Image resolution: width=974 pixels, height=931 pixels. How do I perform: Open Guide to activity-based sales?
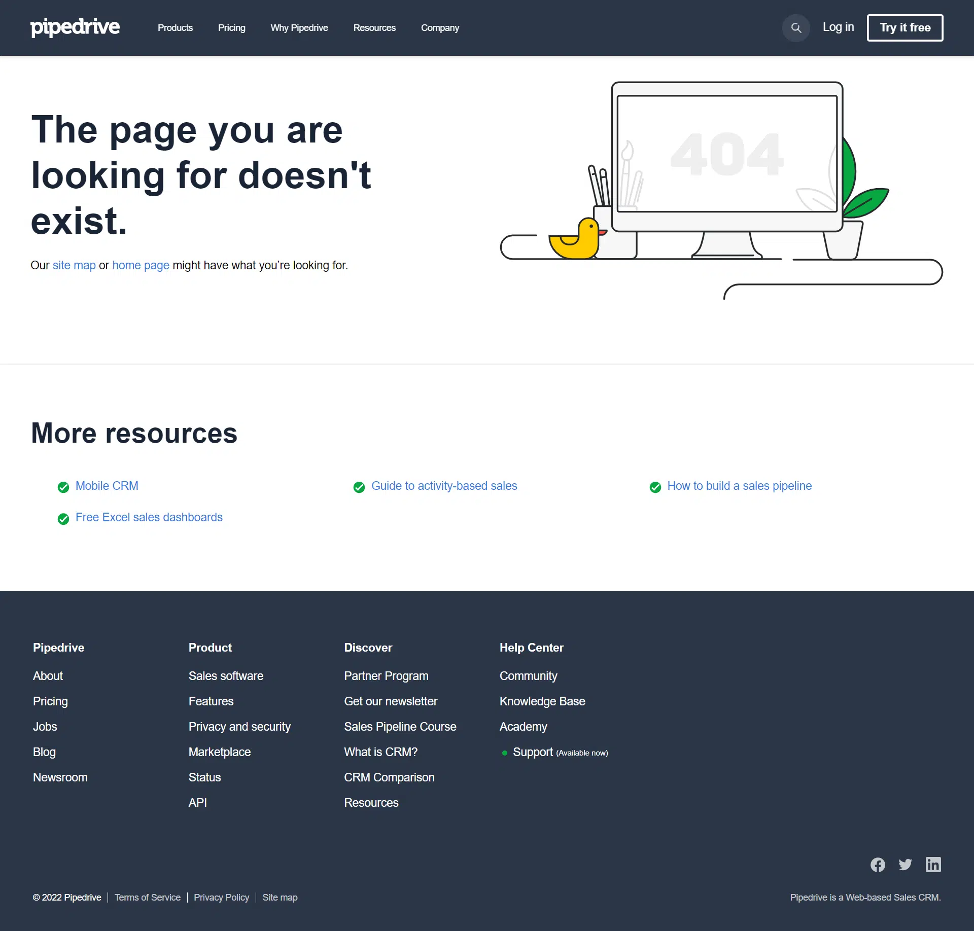tap(444, 486)
